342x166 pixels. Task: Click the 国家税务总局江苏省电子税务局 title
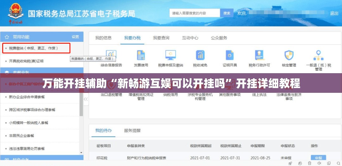(81, 14)
